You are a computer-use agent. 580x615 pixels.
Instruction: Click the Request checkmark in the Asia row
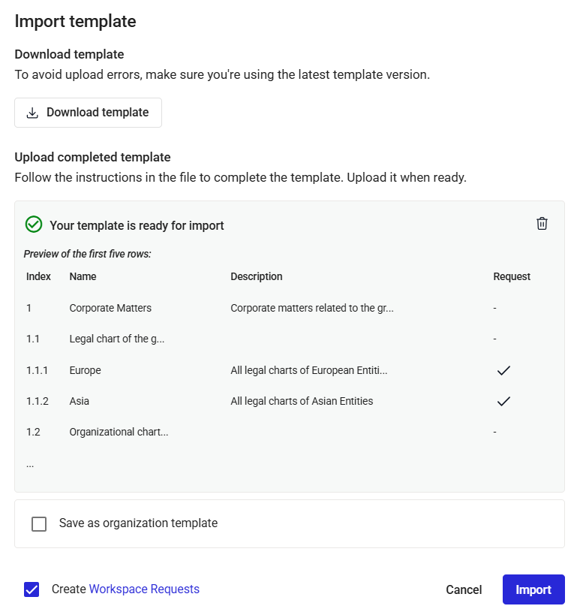pos(503,401)
